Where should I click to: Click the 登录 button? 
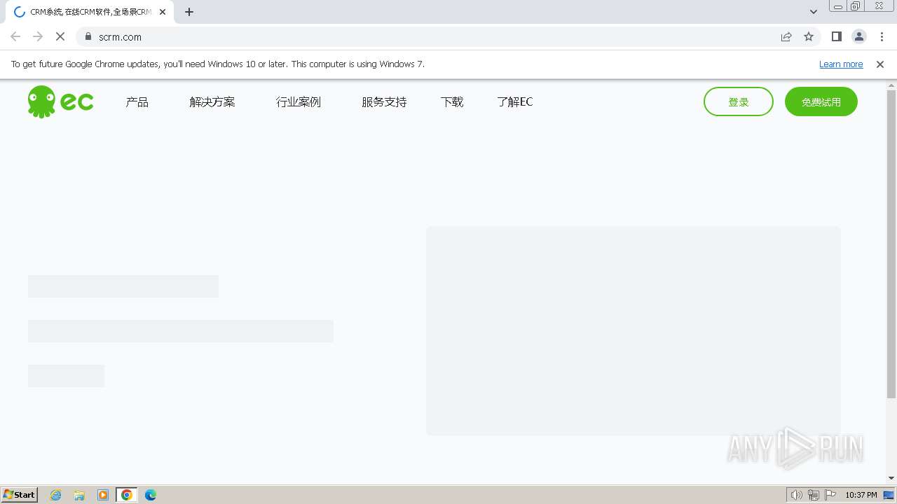(x=739, y=101)
